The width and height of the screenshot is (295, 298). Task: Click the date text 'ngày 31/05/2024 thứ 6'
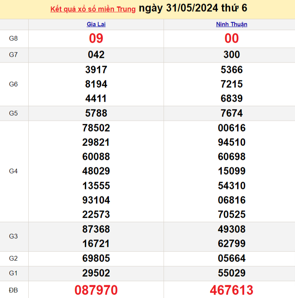(x=193, y=8)
